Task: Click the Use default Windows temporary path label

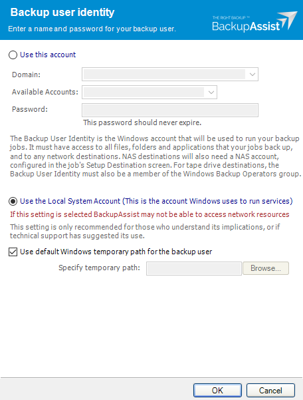Action: click(116, 252)
